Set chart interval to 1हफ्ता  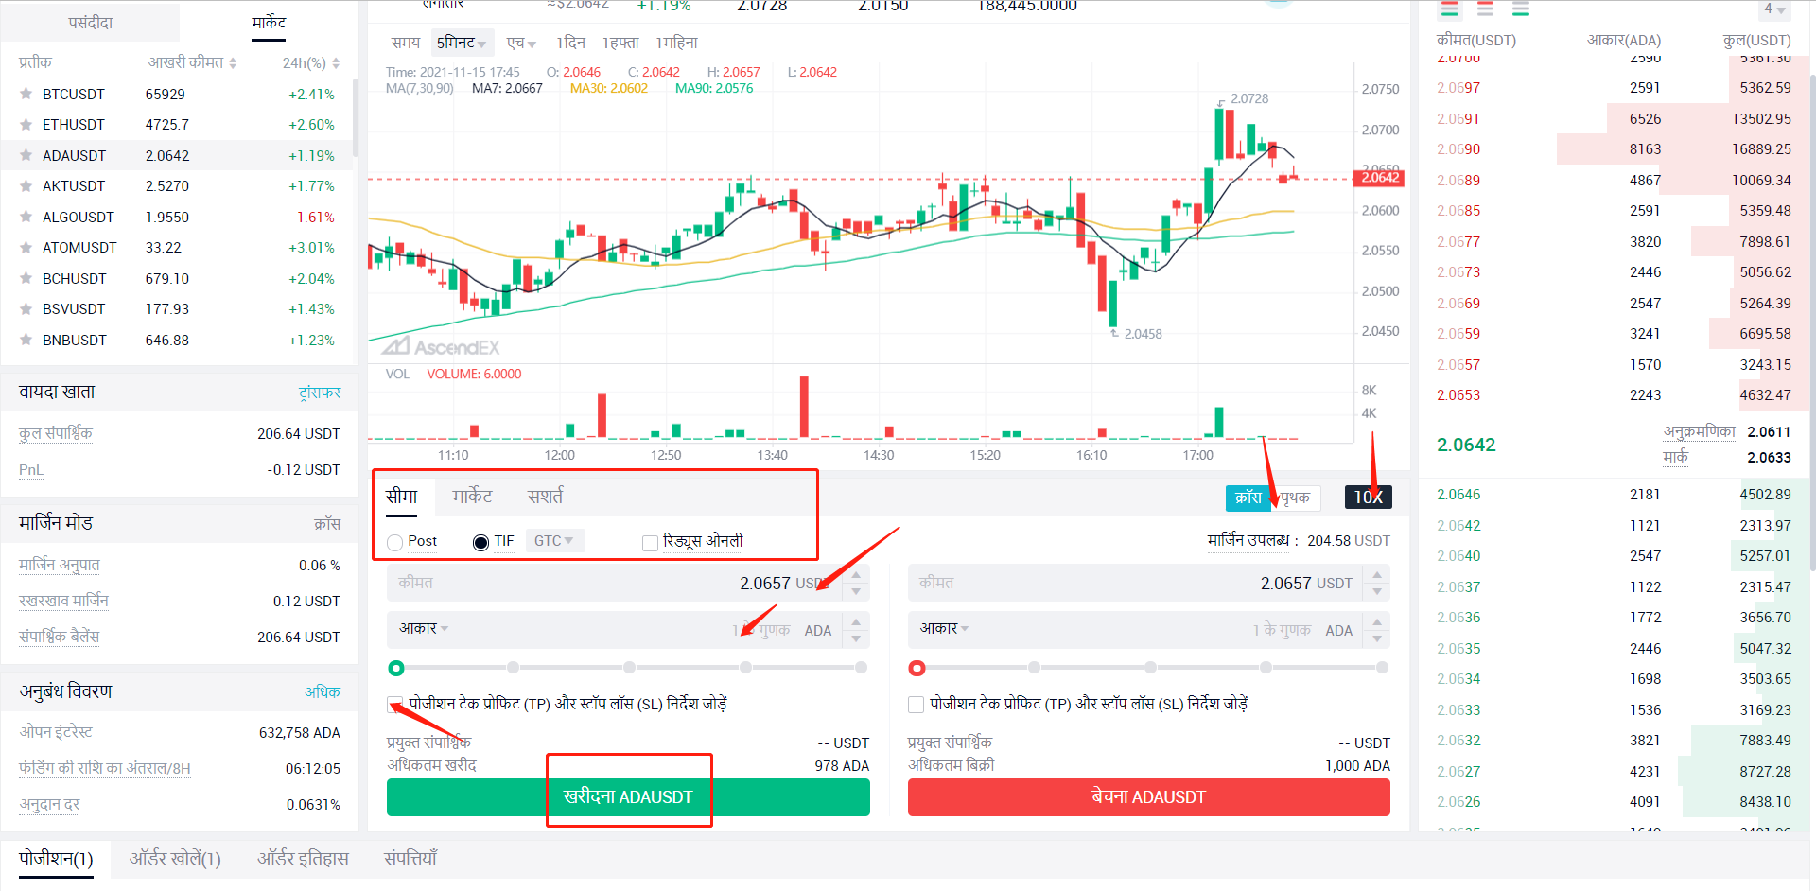pos(620,43)
